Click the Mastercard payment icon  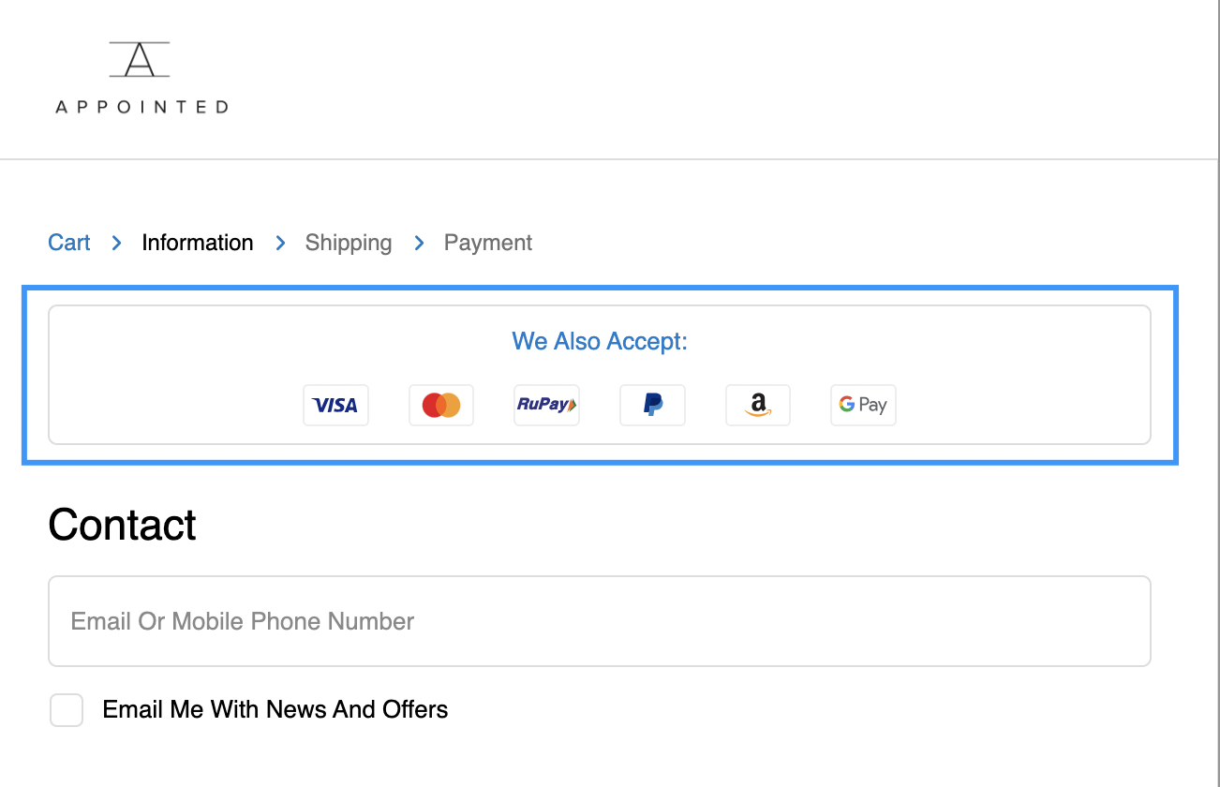coord(441,405)
